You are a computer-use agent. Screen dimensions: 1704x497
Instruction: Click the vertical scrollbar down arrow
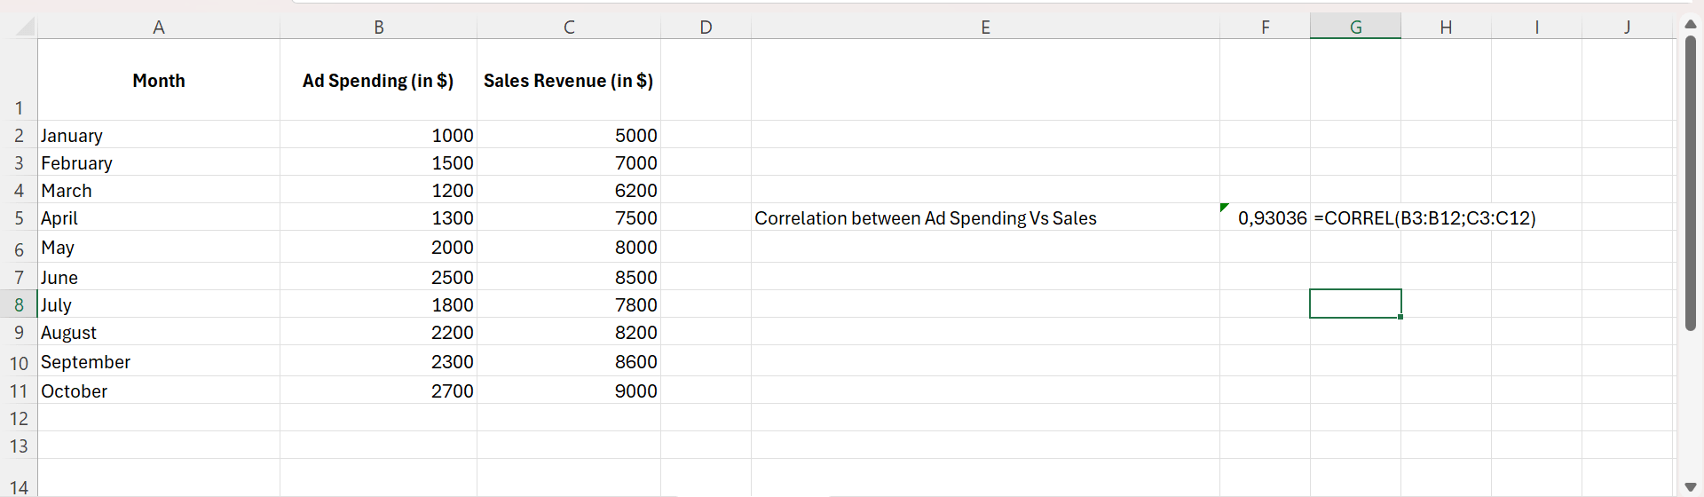1691,486
